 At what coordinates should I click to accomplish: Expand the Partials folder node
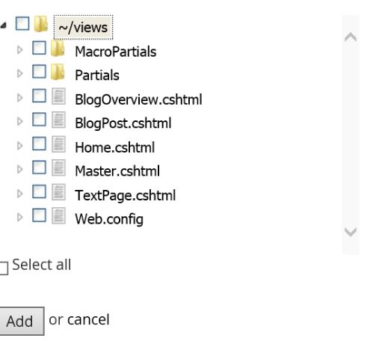[20, 73]
